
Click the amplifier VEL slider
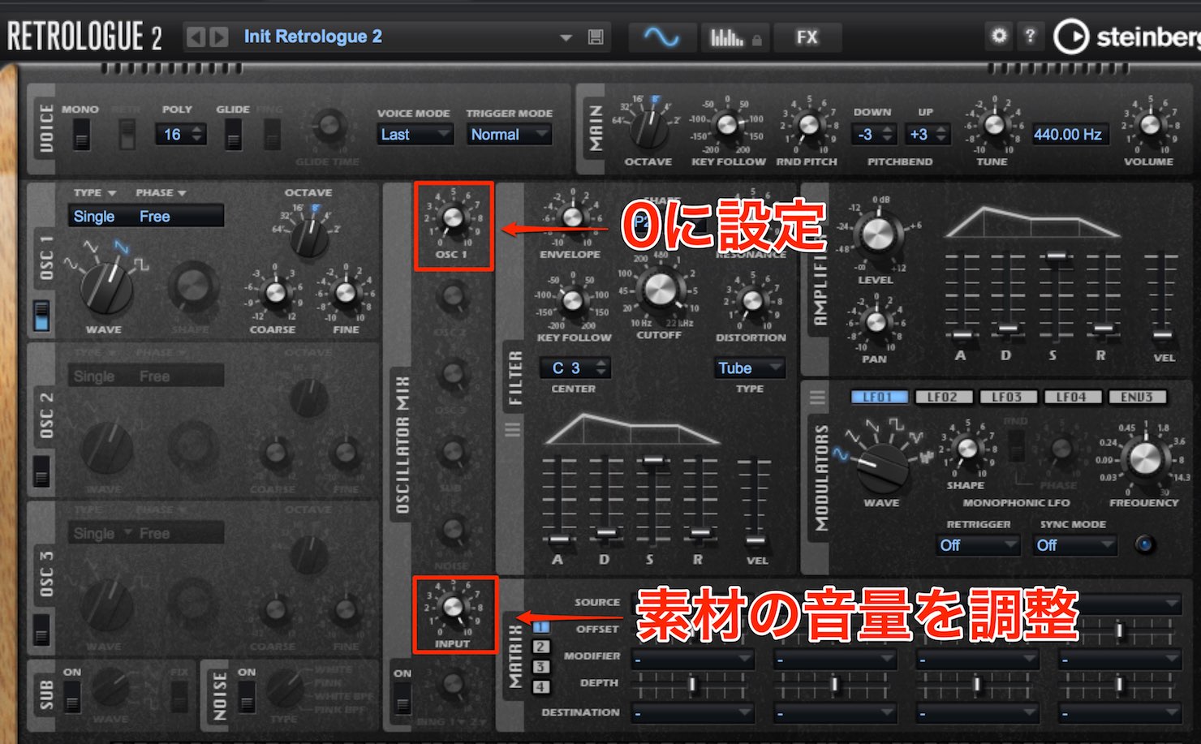click(1162, 335)
